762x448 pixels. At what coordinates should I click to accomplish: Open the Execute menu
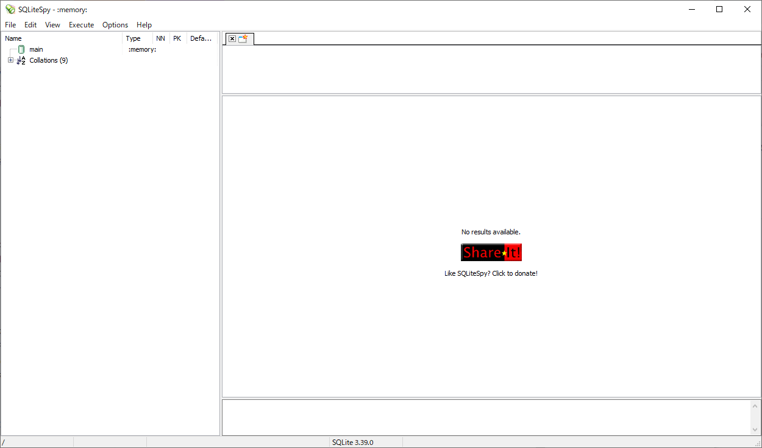(x=81, y=25)
